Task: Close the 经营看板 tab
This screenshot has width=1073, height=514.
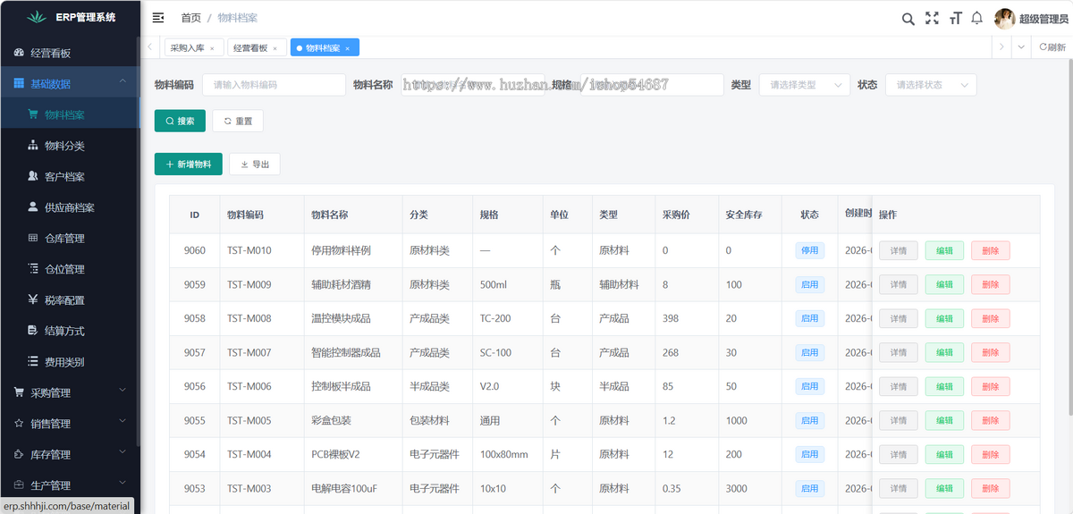Action: point(275,48)
